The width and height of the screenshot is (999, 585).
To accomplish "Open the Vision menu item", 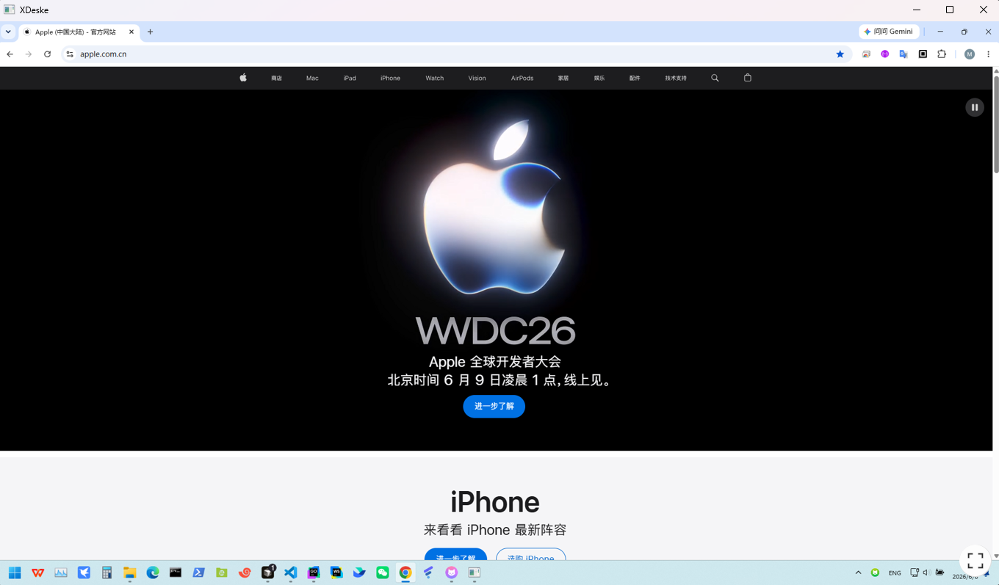I will click(x=477, y=78).
